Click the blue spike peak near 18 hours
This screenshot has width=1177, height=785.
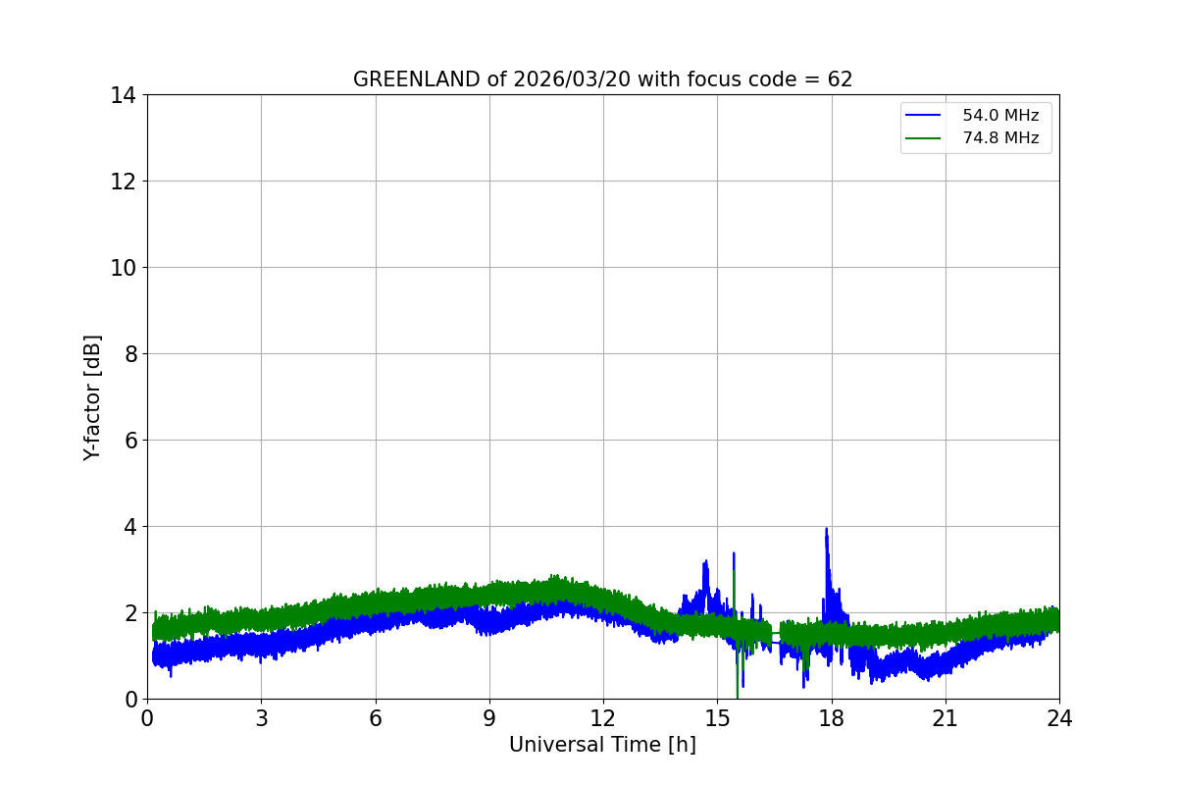[x=826, y=530]
